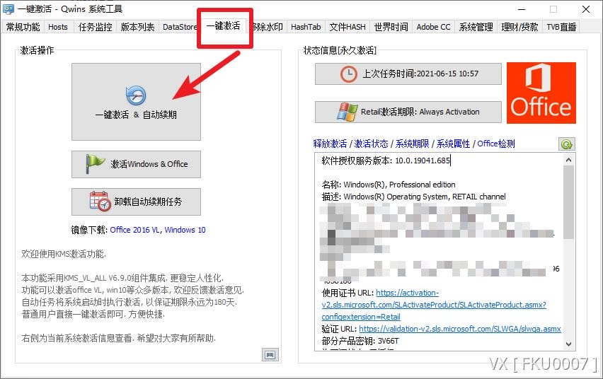Screen dimensions: 603x379
Task: Open the 系统属性 link
Action: pyautogui.click(x=453, y=144)
